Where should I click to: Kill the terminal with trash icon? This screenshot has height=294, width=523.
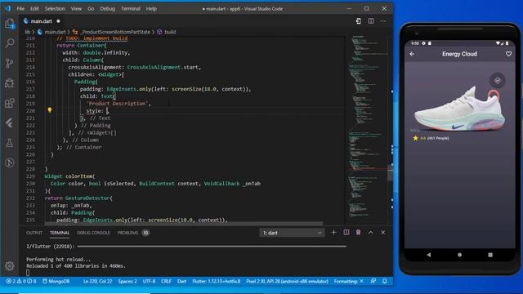coord(358,232)
